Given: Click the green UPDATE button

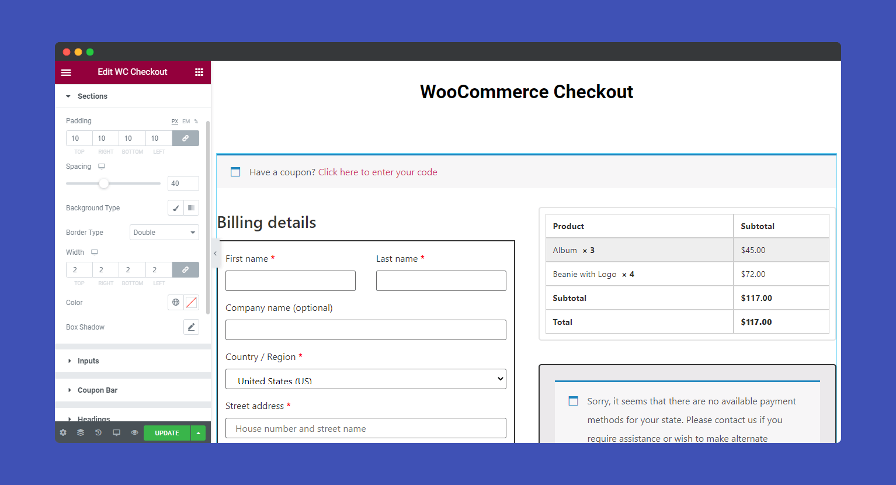Looking at the screenshot, I should [x=167, y=433].
